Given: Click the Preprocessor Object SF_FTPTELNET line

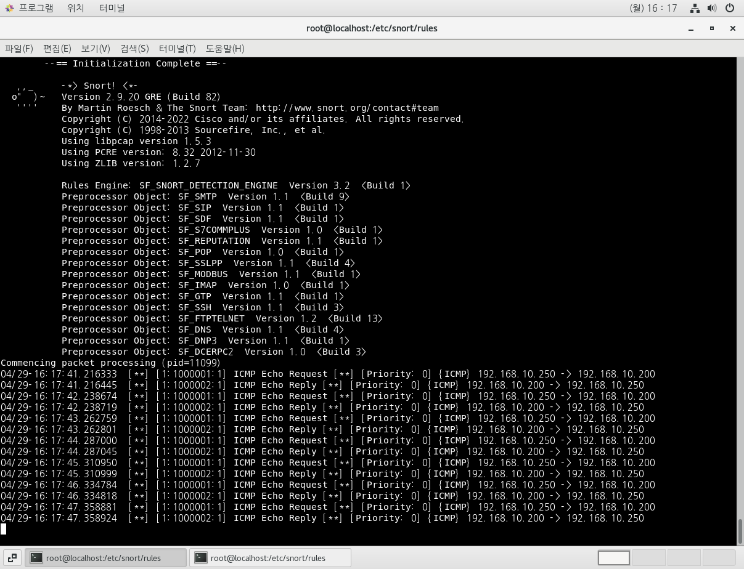Looking at the screenshot, I should coord(223,318).
